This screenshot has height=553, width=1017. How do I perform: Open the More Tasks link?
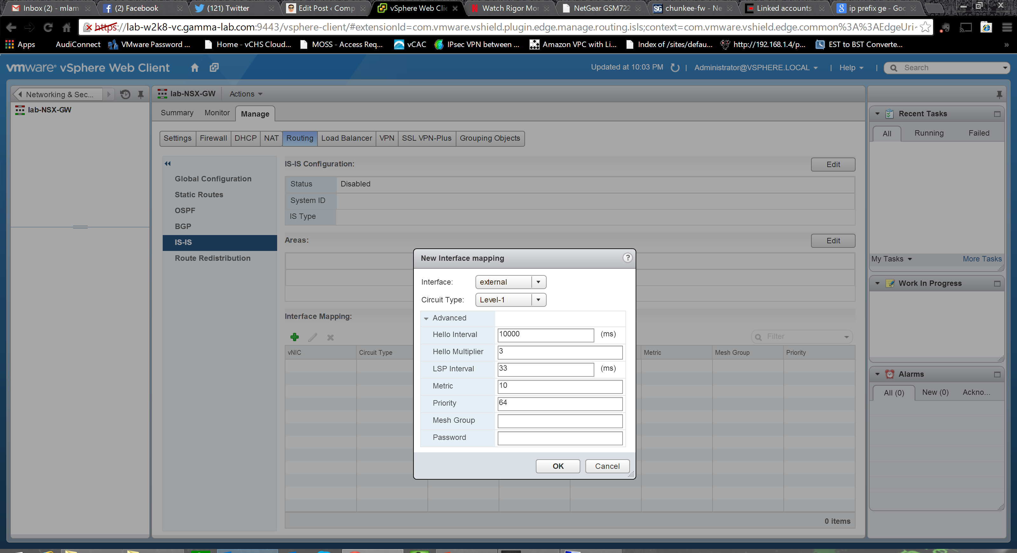[x=981, y=259]
